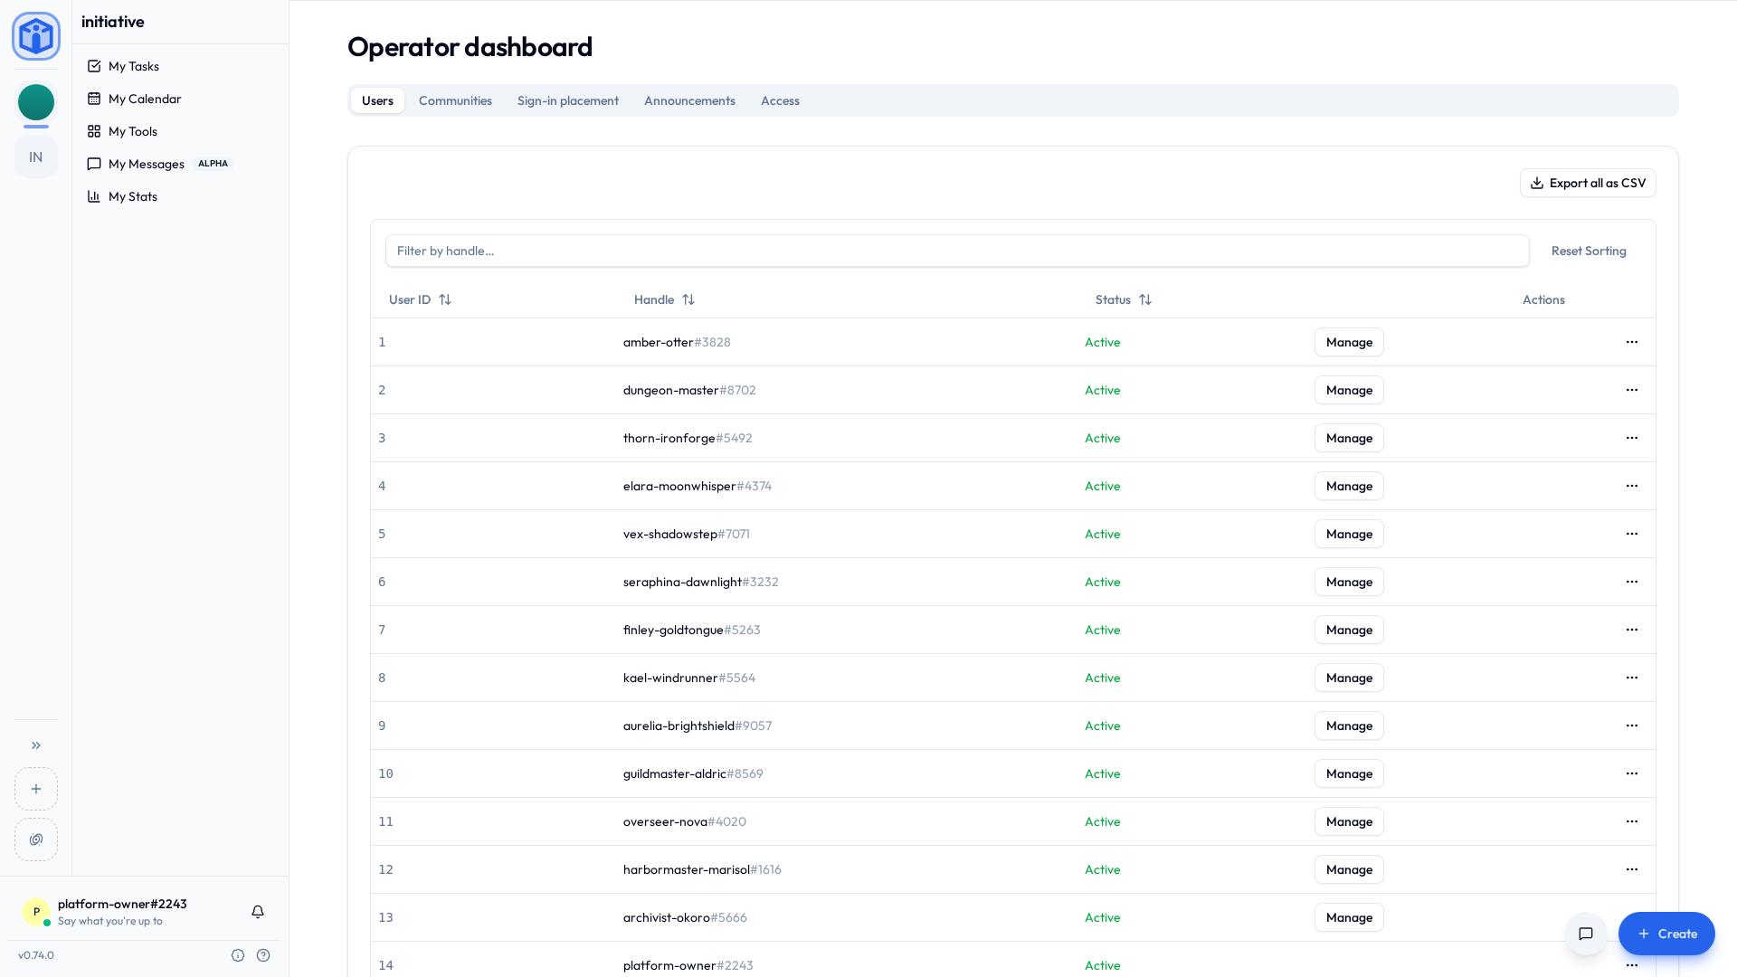Screen dimensions: 1737x977
Task: Sort by Status column arrows
Action: pyautogui.click(x=1145, y=299)
